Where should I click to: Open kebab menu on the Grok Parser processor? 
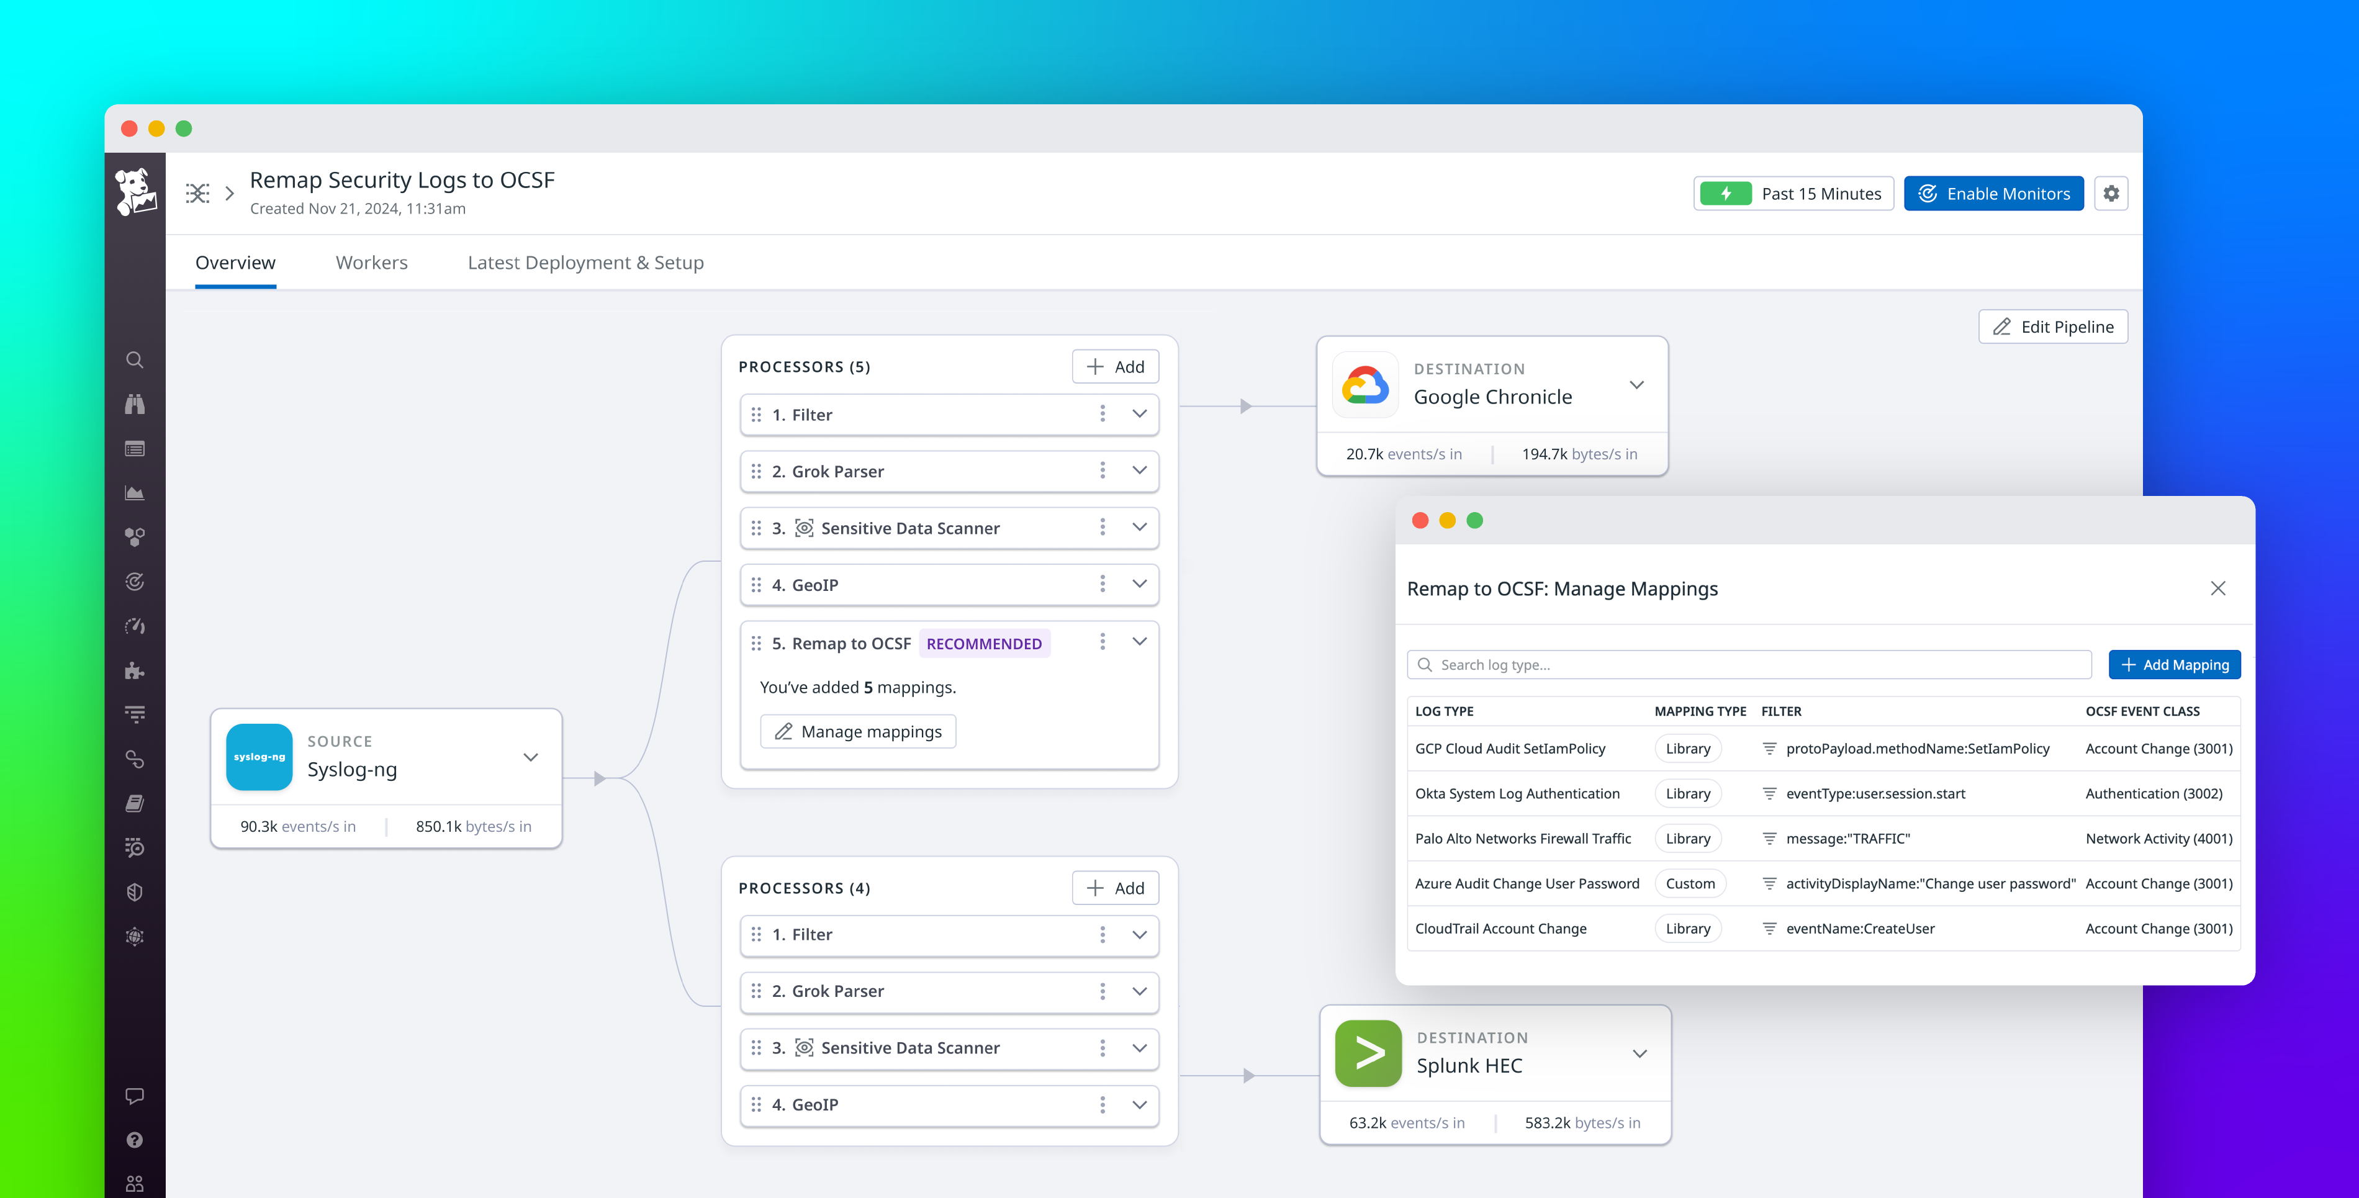pyautogui.click(x=1103, y=471)
